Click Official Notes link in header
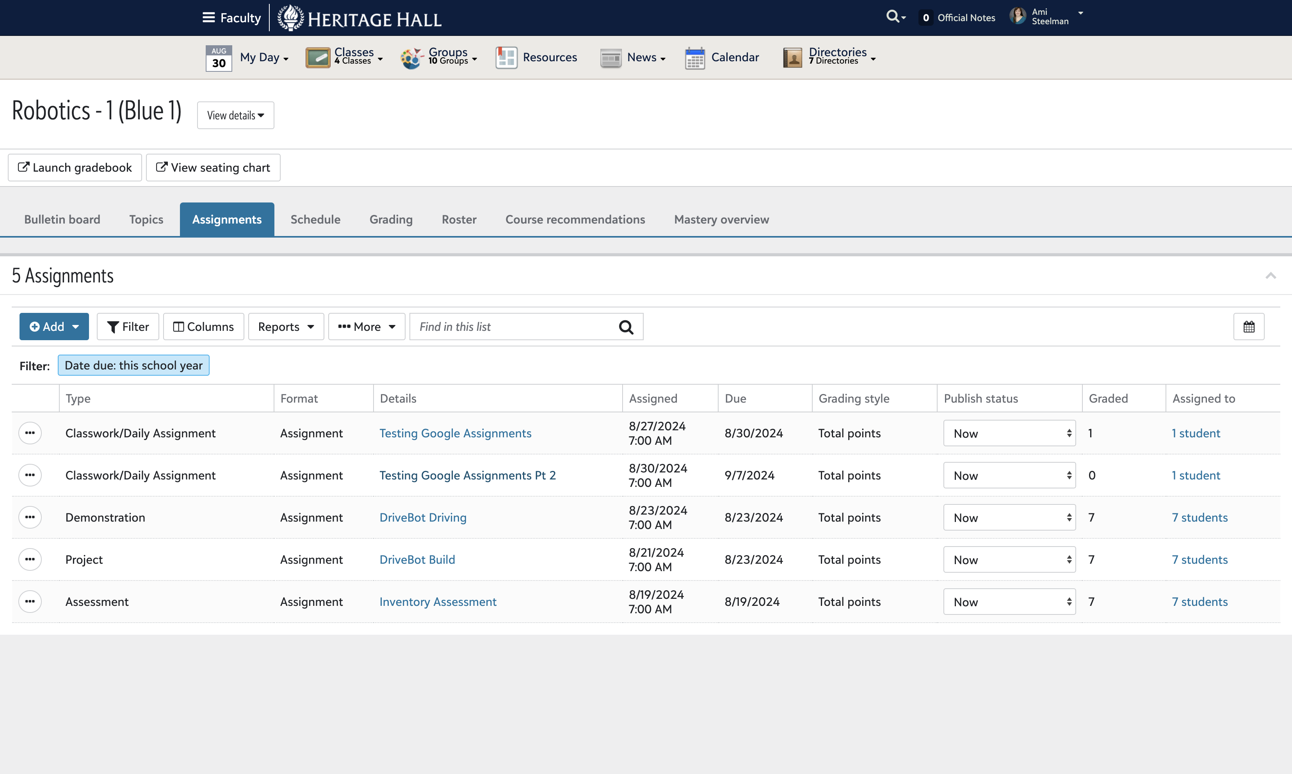This screenshot has width=1292, height=774. tap(966, 18)
